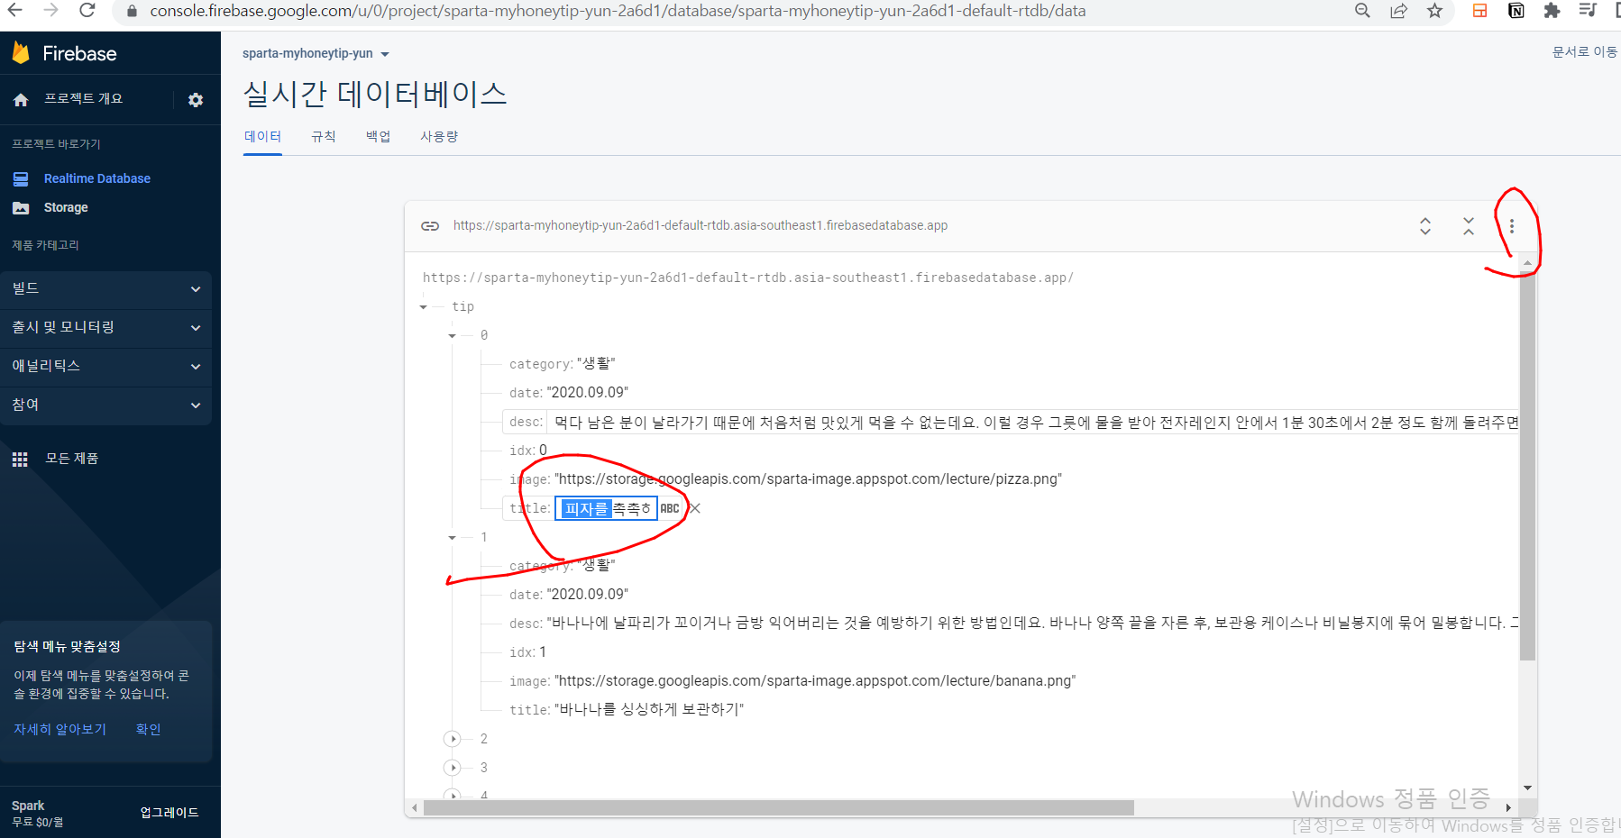Viewport: 1621px width, 838px height.
Task: Click 확인 button in customization card
Action: tap(149, 729)
